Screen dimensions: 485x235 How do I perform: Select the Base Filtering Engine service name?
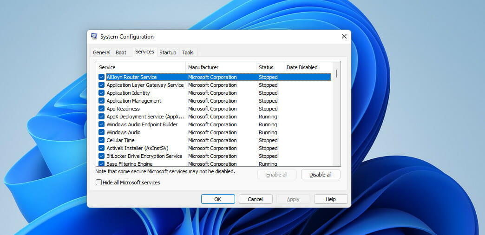pos(129,163)
